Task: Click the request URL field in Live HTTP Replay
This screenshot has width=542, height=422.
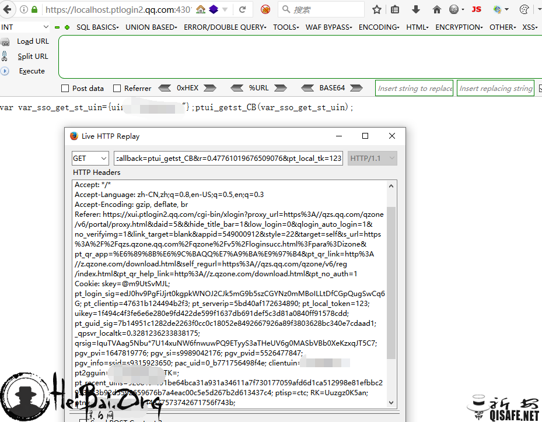Action: (x=228, y=158)
